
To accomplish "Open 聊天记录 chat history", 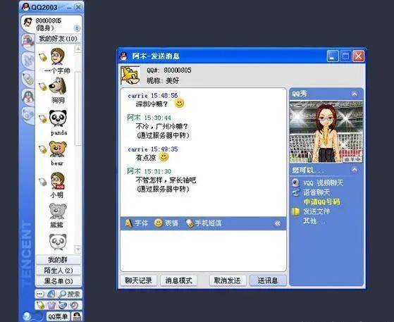I will tap(138, 280).
